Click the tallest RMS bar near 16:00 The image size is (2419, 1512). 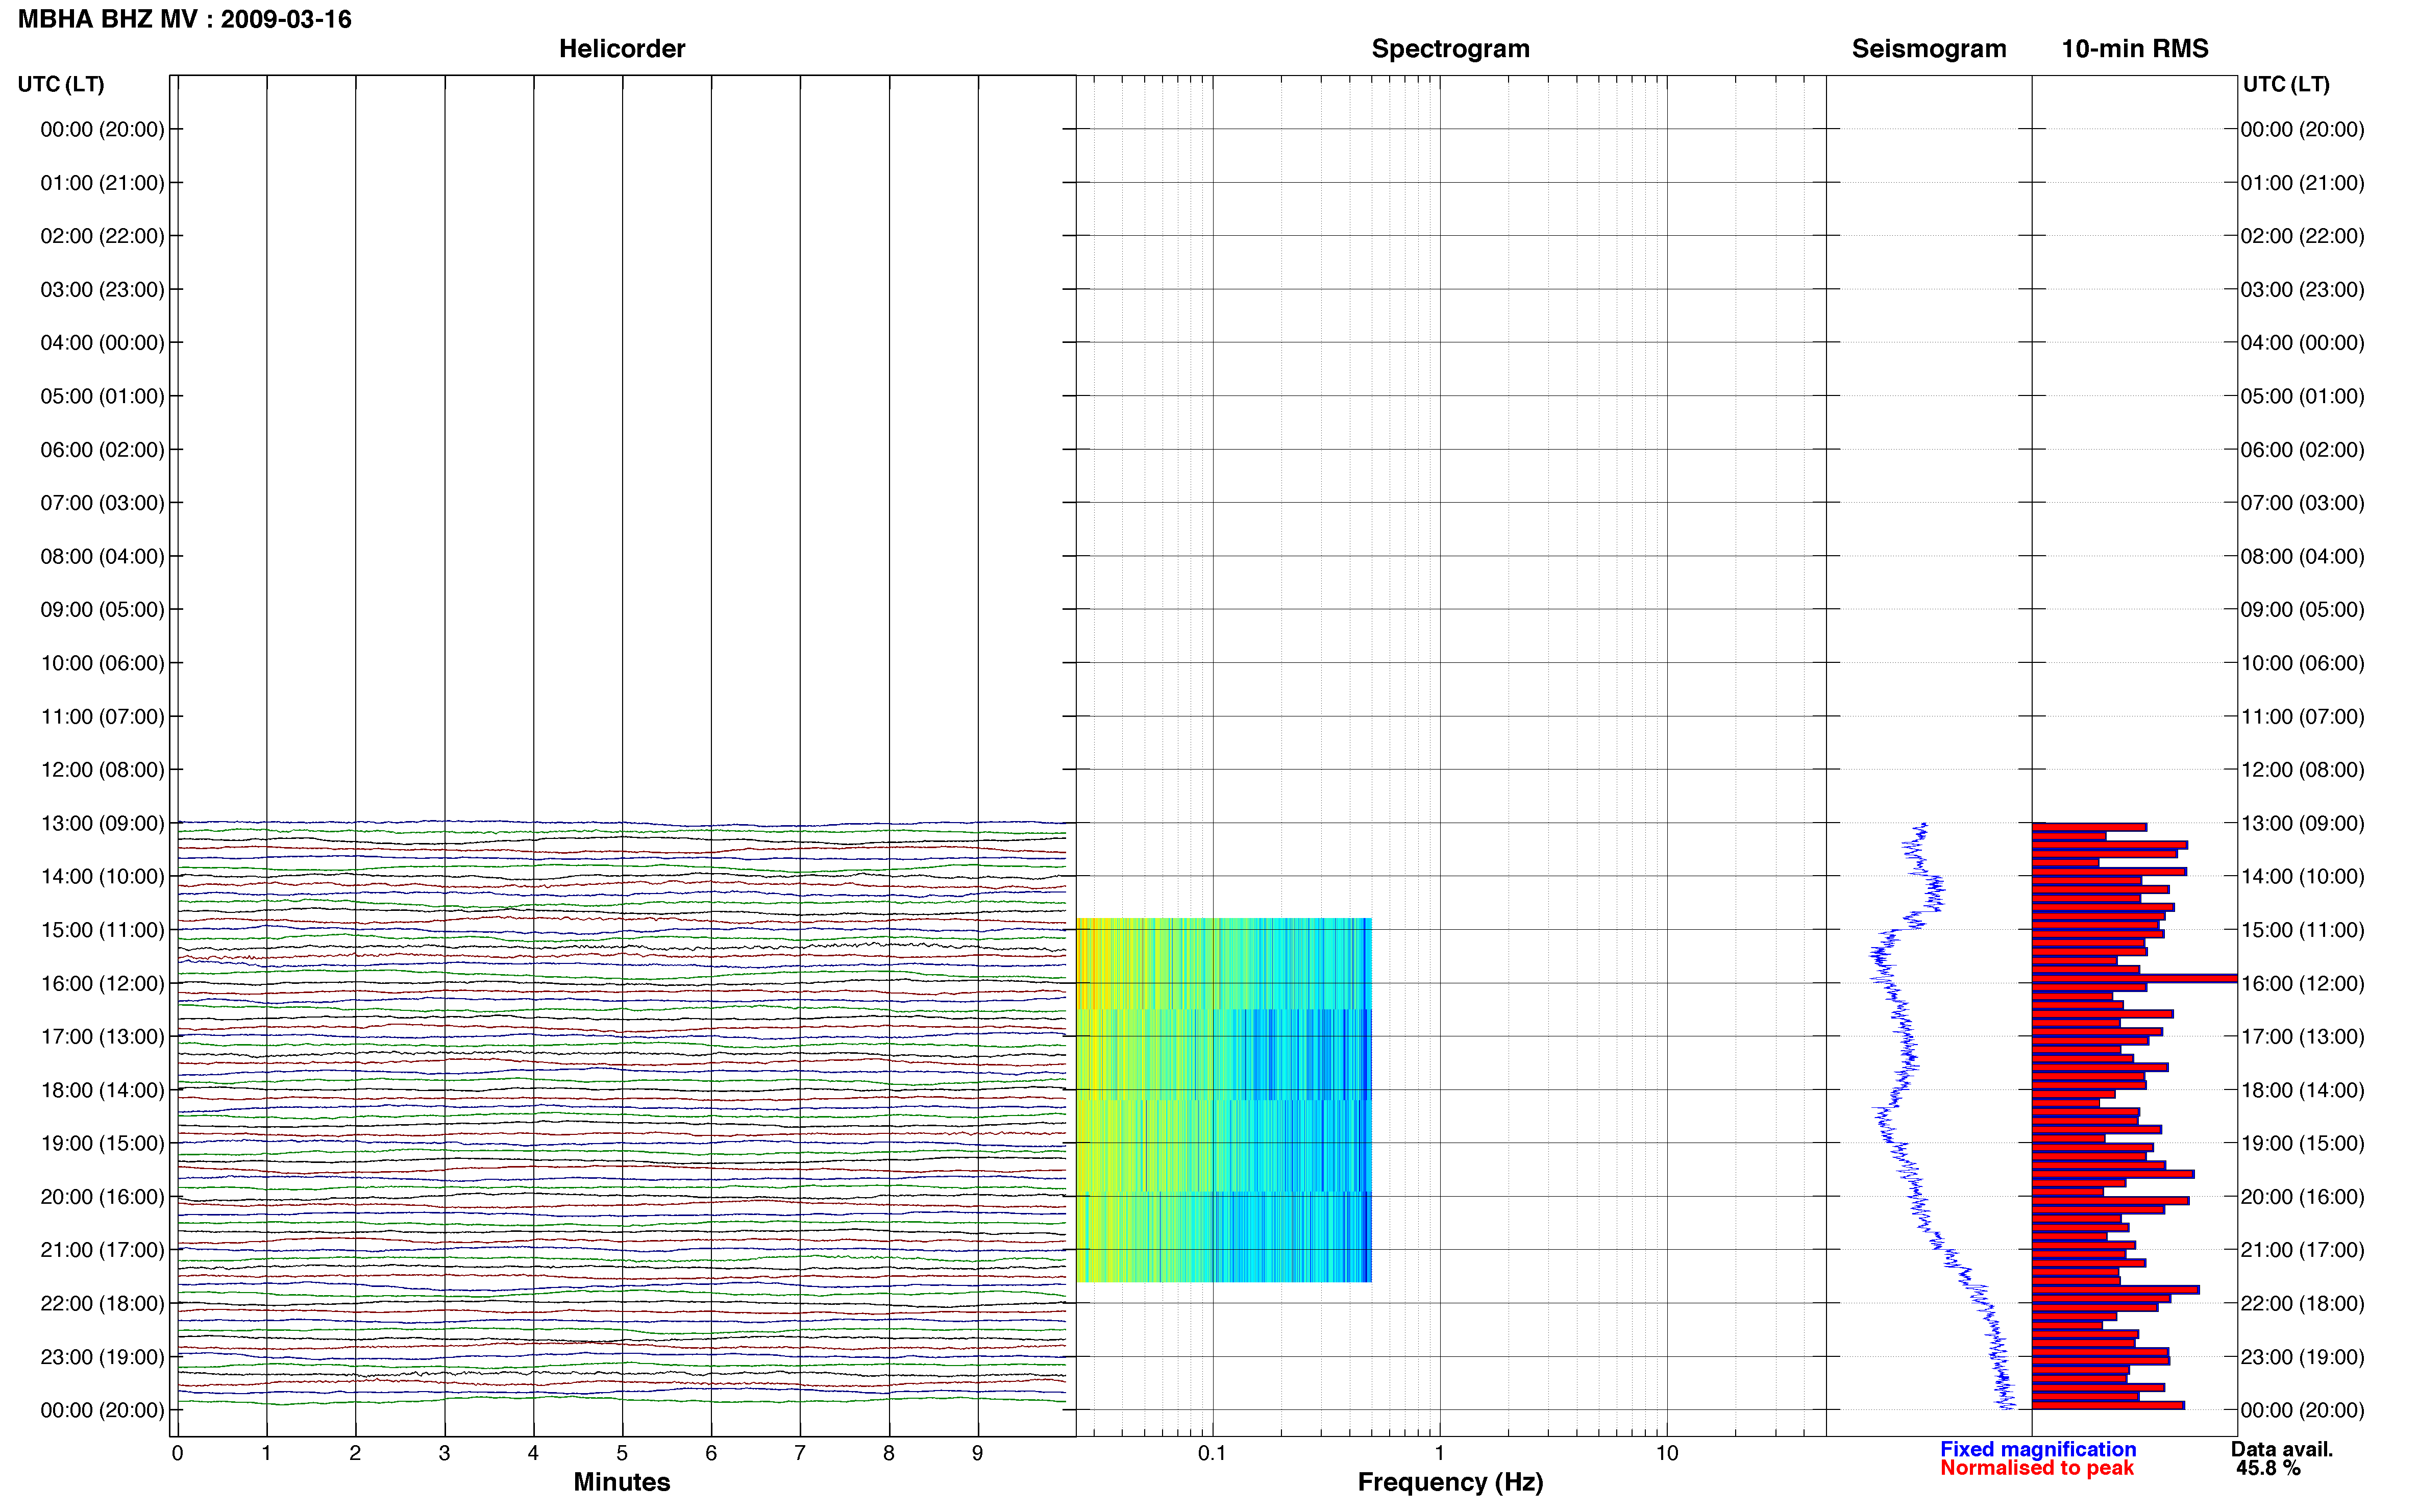pos(2134,978)
